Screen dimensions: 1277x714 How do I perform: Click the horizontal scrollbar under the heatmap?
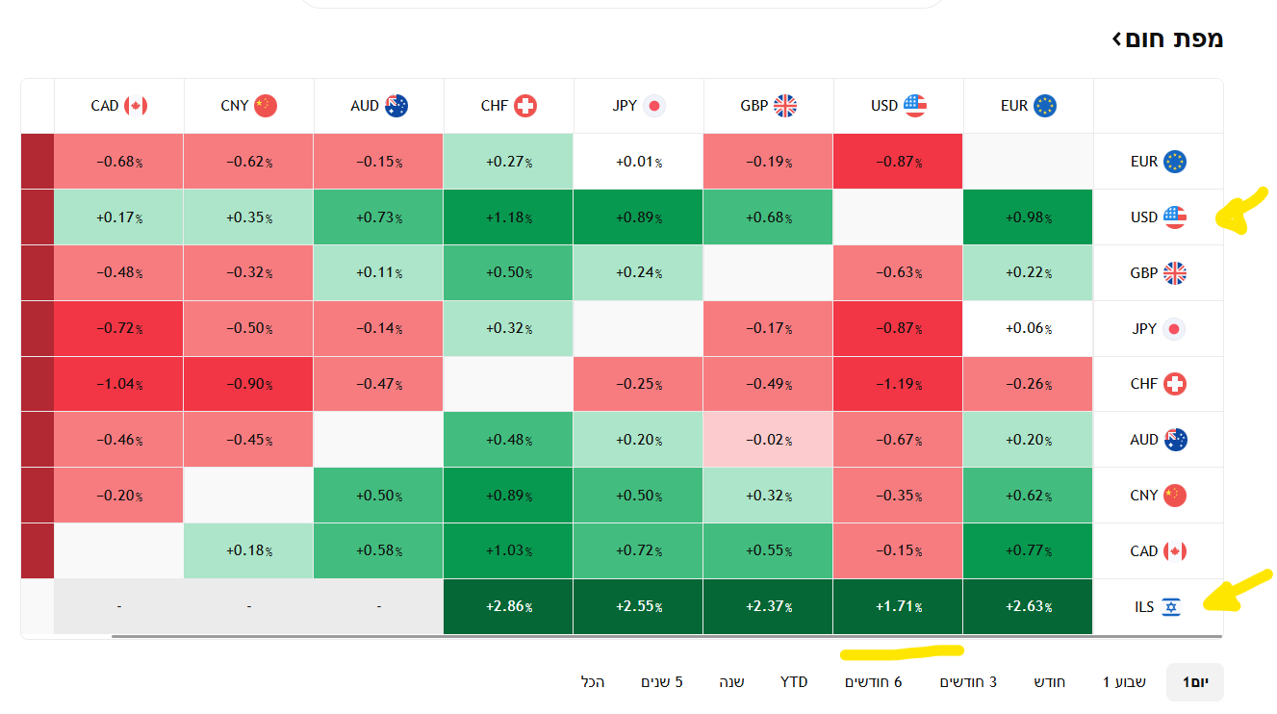(x=666, y=636)
